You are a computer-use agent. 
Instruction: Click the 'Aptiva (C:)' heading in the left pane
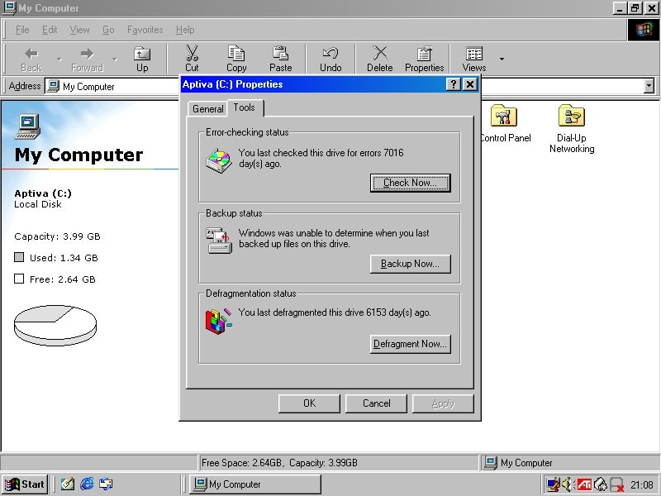click(x=43, y=193)
